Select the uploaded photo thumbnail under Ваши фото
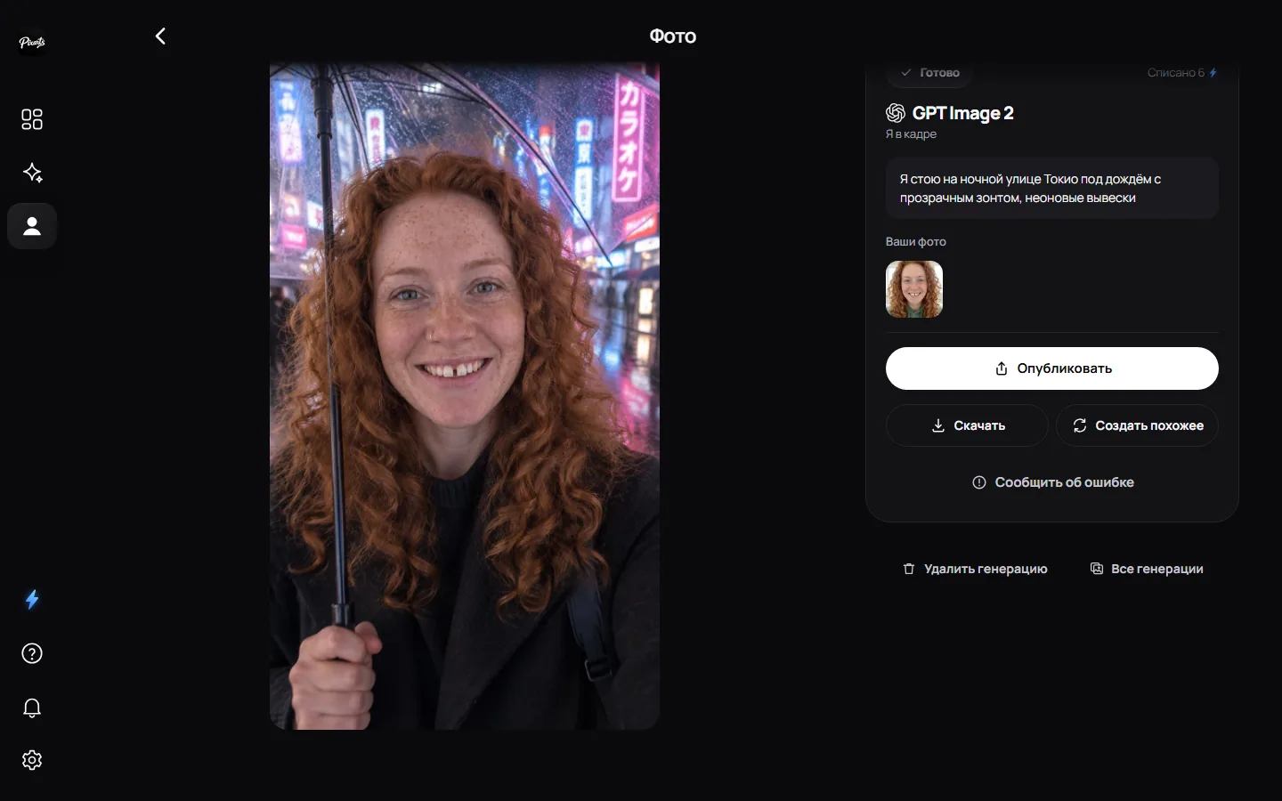This screenshot has width=1282, height=801. point(914,289)
